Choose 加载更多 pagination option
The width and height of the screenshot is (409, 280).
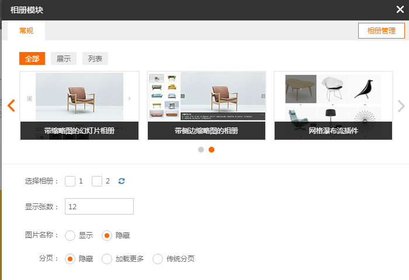(107, 259)
